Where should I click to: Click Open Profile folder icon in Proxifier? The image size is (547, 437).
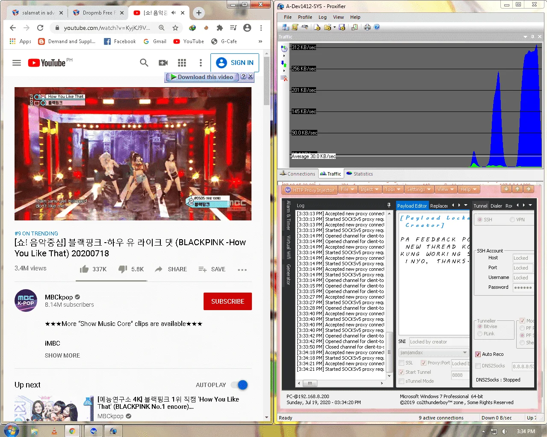point(327,27)
